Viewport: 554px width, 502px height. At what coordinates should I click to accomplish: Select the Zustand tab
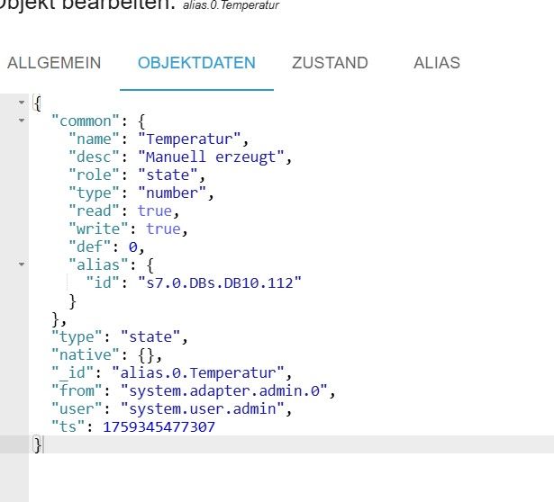coord(330,63)
